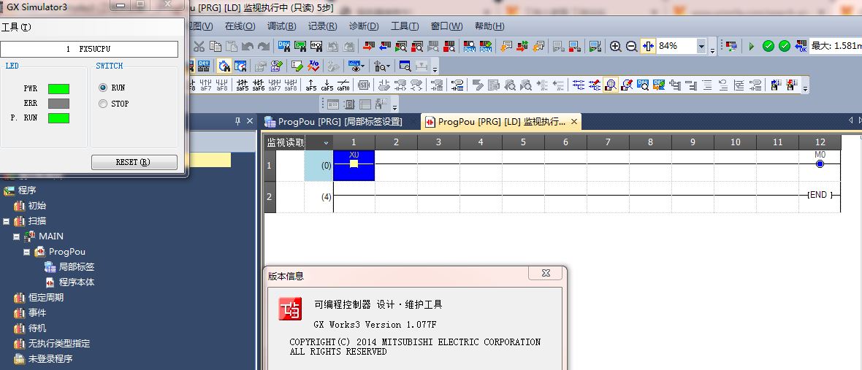The height and width of the screenshot is (370, 862).
Task: Toggle the XU contact in ladder
Action: [x=354, y=164]
